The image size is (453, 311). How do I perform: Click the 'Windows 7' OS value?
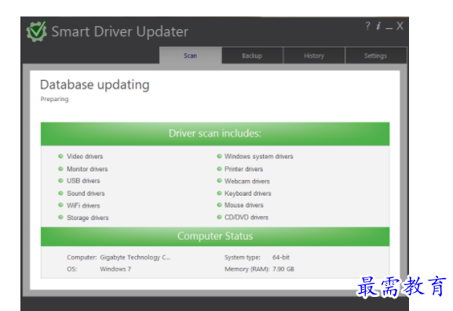(x=115, y=269)
